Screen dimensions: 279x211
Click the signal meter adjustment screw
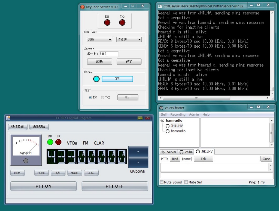pos(26,161)
